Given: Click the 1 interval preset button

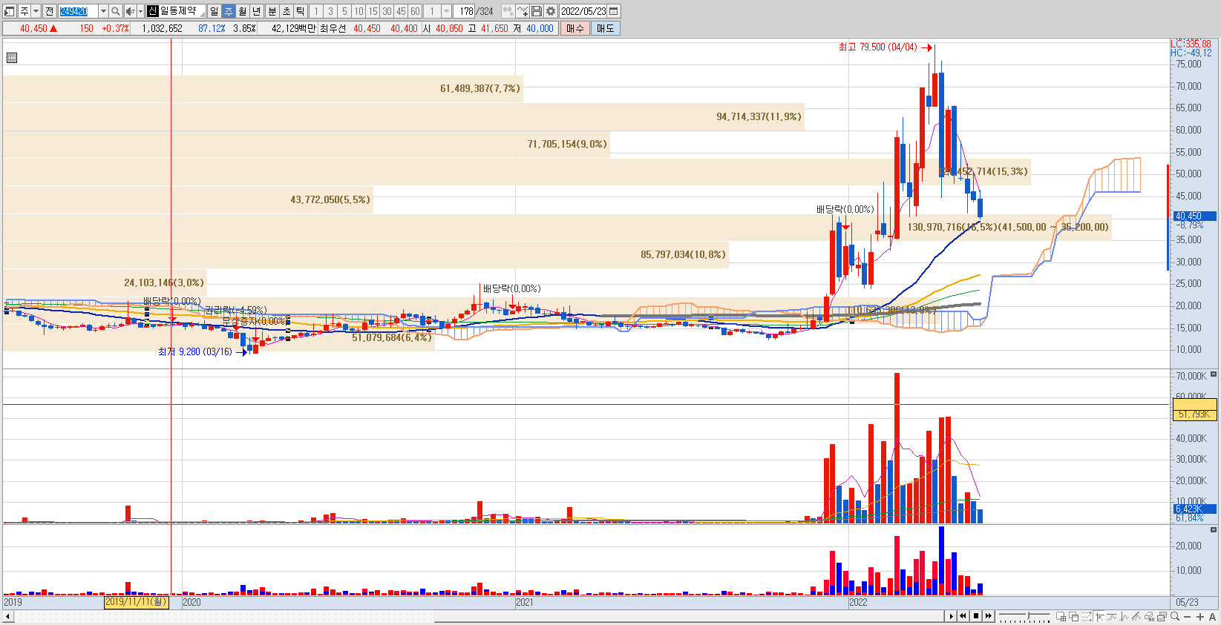Looking at the screenshot, I should (x=316, y=11).
